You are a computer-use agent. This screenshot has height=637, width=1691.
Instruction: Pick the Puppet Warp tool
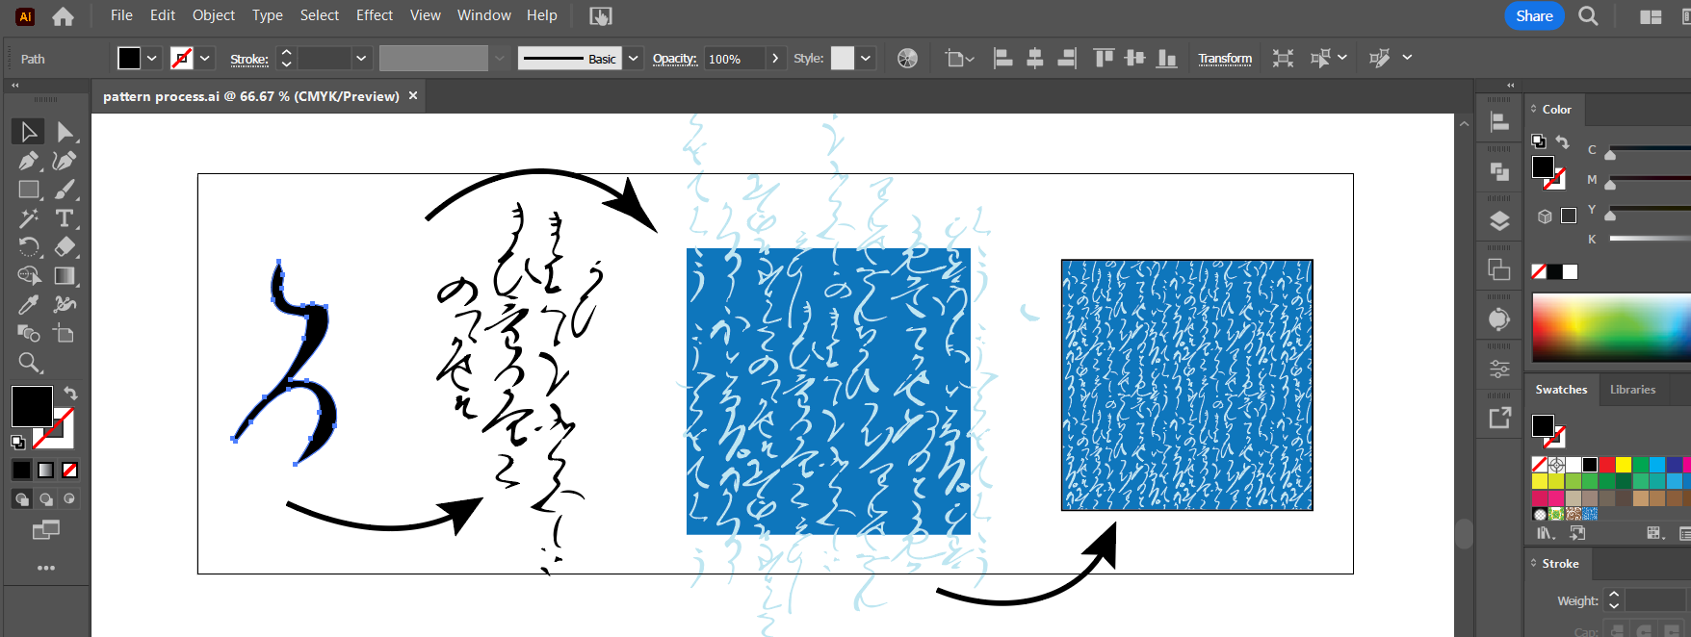(x=65, y=305)
